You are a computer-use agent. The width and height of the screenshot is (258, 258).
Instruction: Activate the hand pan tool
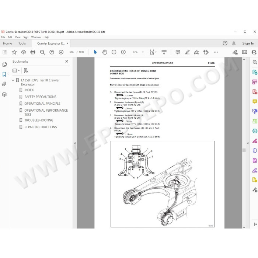tap(105, 52)
